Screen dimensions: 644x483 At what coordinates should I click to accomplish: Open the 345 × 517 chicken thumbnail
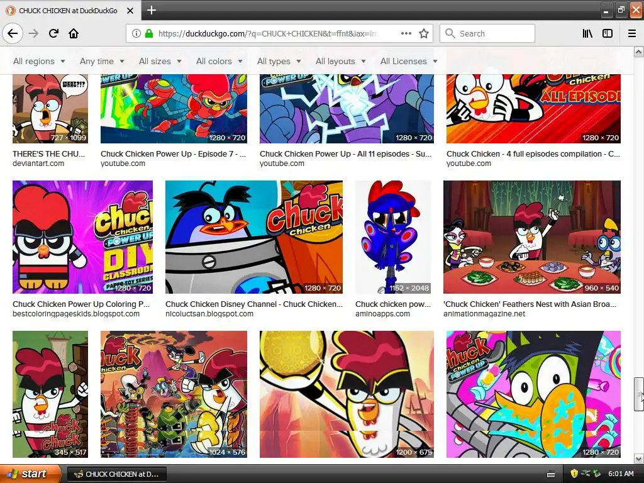point(50,394)
